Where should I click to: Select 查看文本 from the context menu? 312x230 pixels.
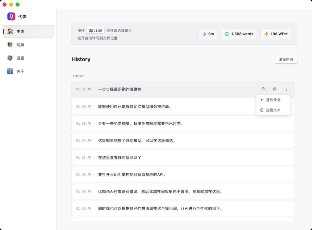[273, 110]
